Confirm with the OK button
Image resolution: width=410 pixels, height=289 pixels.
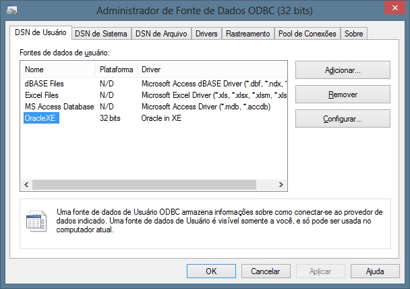pyautogui.click(x=211, y=271)
